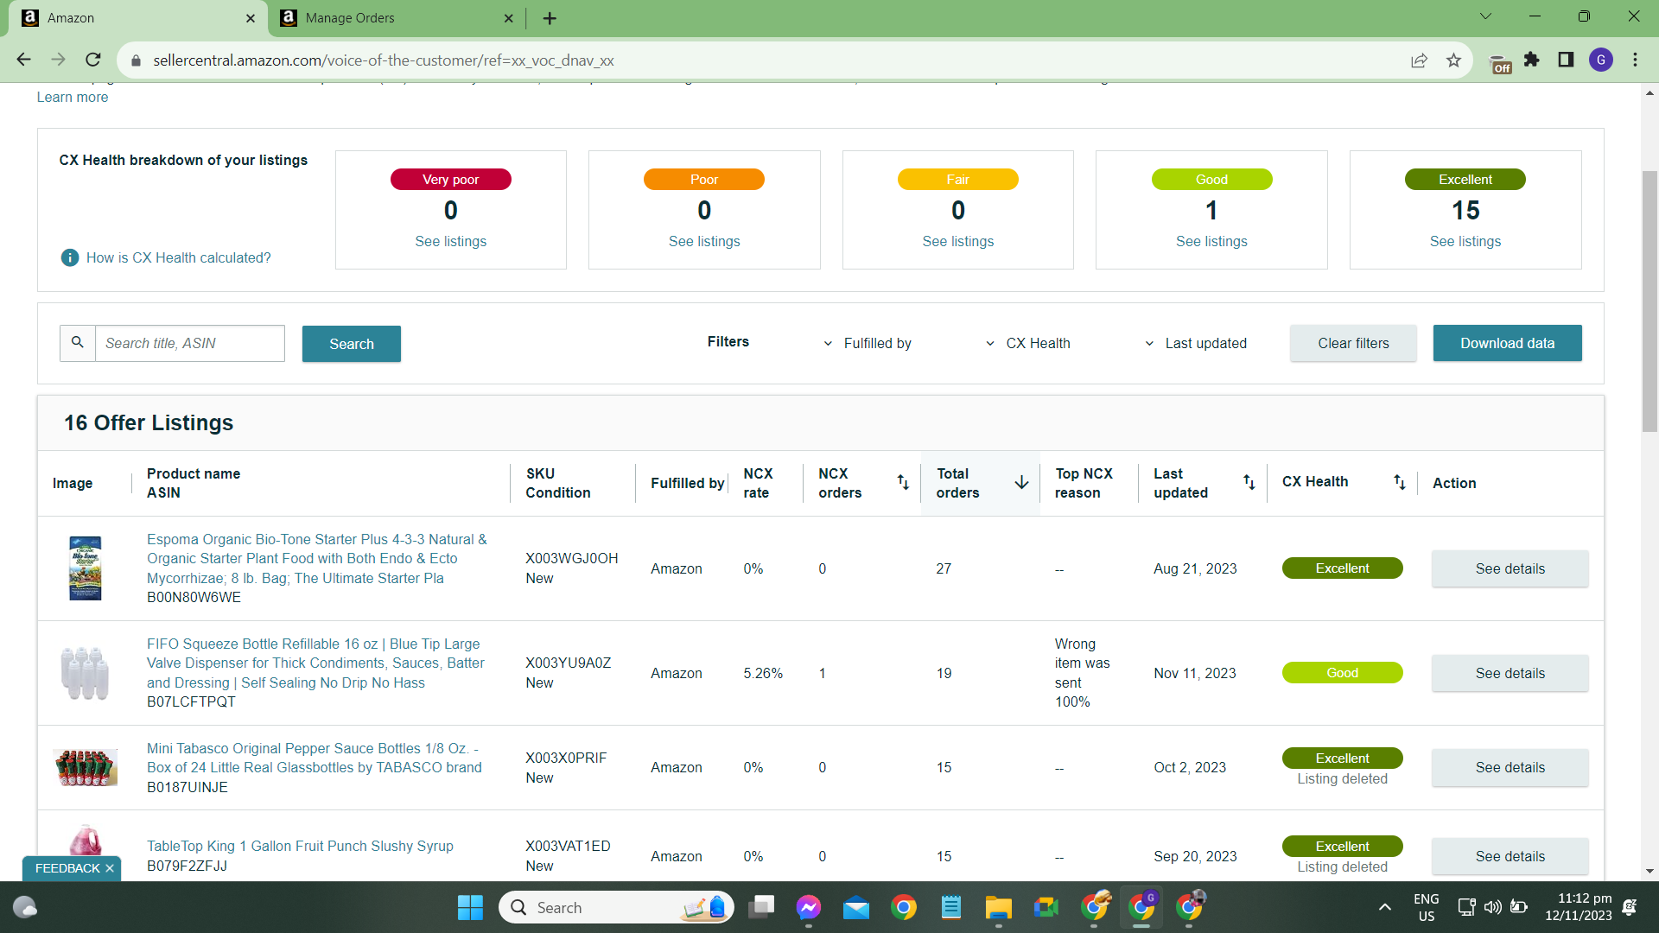Click the Windows taskbar Search box
Image resolution: width=1659 pixels, height=933 pixels.
click(x=616, y=907)
